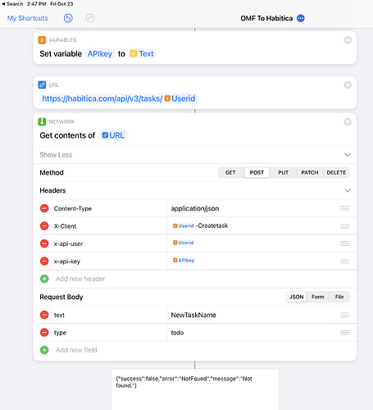Tap green plus to add new field
The height and width of the screenshot is (410, 373).
44,350
